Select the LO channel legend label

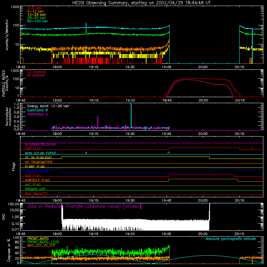[x=37, y=72]
